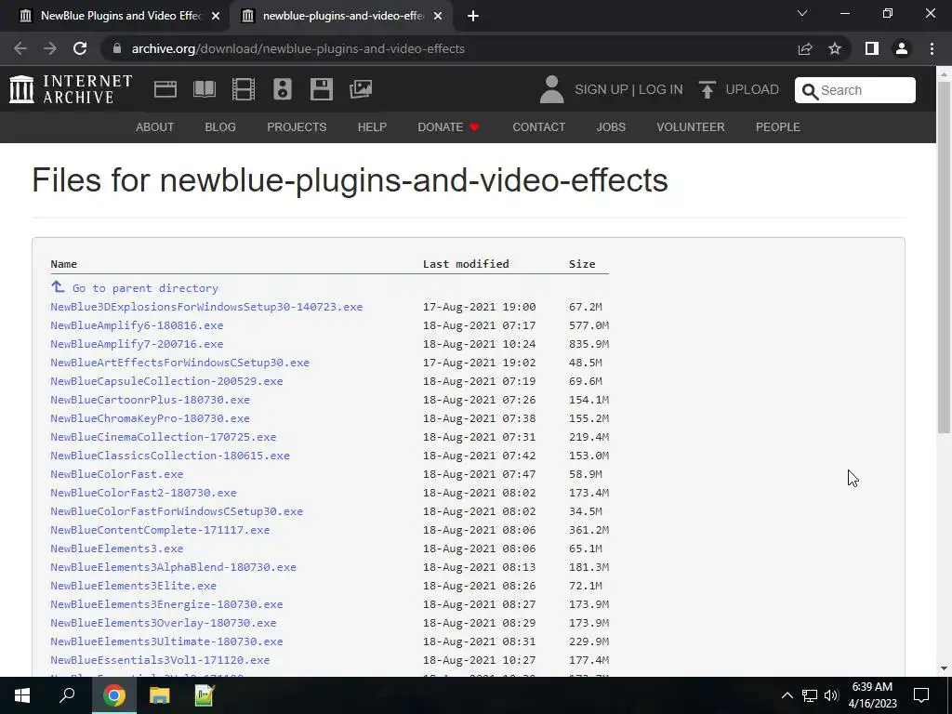Reload the current page

click(x=80, y=48)
